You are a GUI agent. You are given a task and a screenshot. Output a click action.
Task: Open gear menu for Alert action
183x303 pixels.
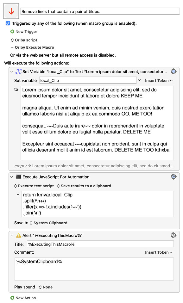(x=174, y=235)
